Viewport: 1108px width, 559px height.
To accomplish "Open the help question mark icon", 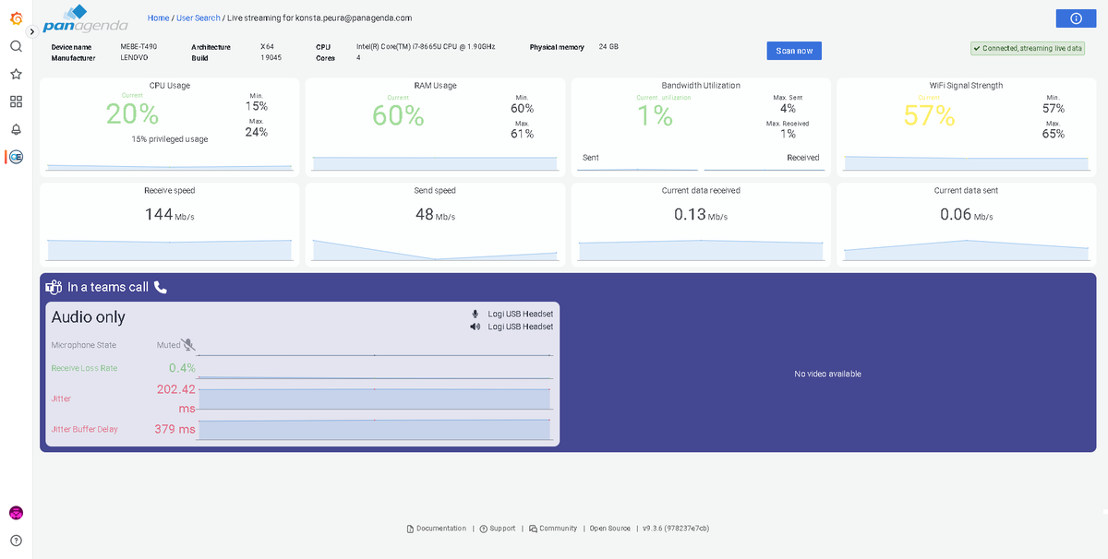I will pyautogui.click(x=16, y=541).
